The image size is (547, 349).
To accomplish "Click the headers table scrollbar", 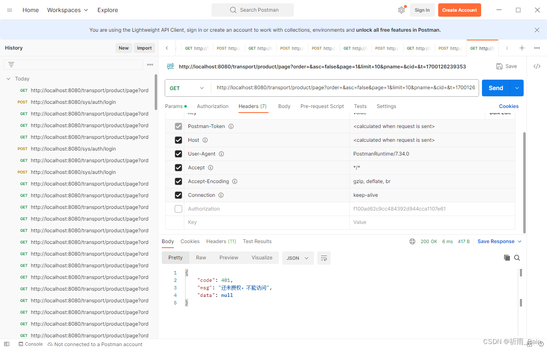I will [524, 183].
